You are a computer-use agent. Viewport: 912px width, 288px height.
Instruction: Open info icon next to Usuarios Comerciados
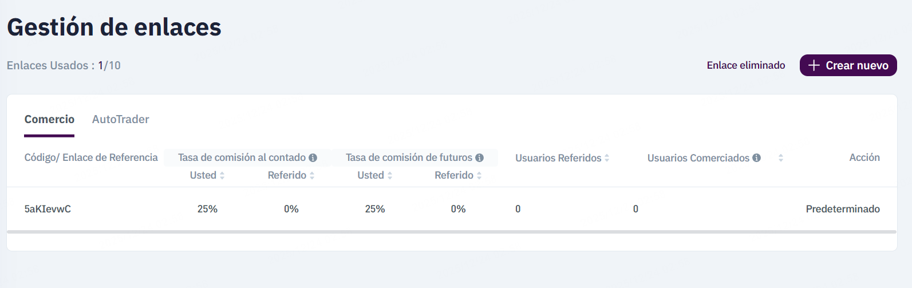point(756,157)
